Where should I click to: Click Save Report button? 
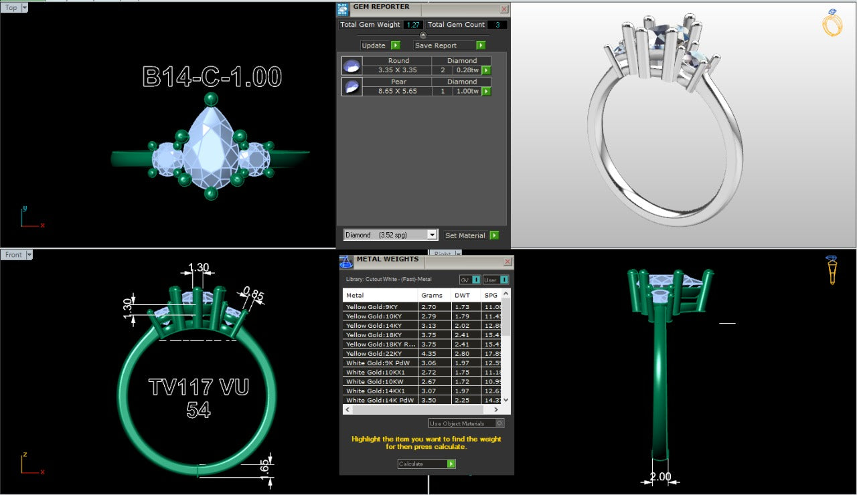click(445, 45)
